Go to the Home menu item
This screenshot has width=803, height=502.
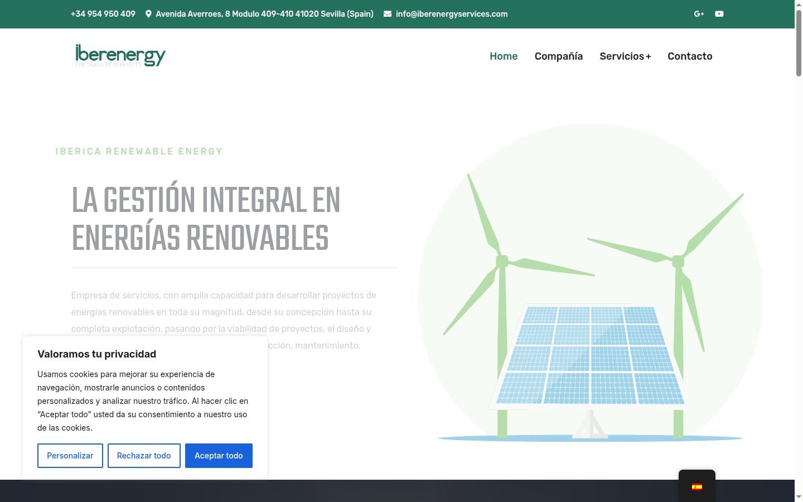[x=504, y=56]
